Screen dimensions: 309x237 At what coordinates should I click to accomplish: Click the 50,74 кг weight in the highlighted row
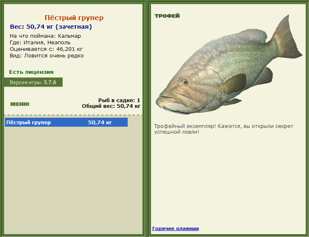[100, 123]
